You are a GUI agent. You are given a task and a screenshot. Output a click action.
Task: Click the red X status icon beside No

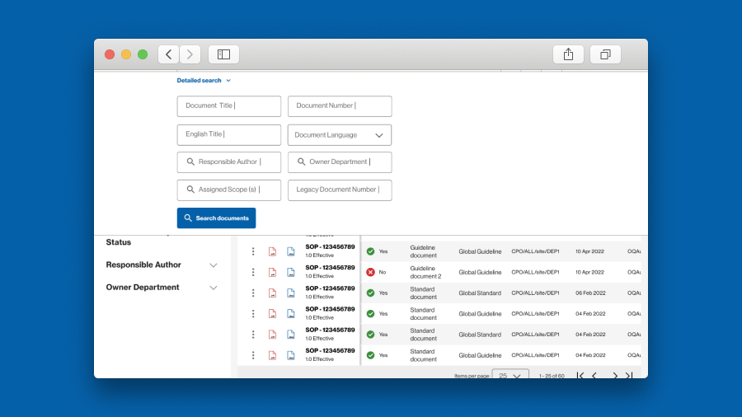pyautogui.click(x=370, y=272)
